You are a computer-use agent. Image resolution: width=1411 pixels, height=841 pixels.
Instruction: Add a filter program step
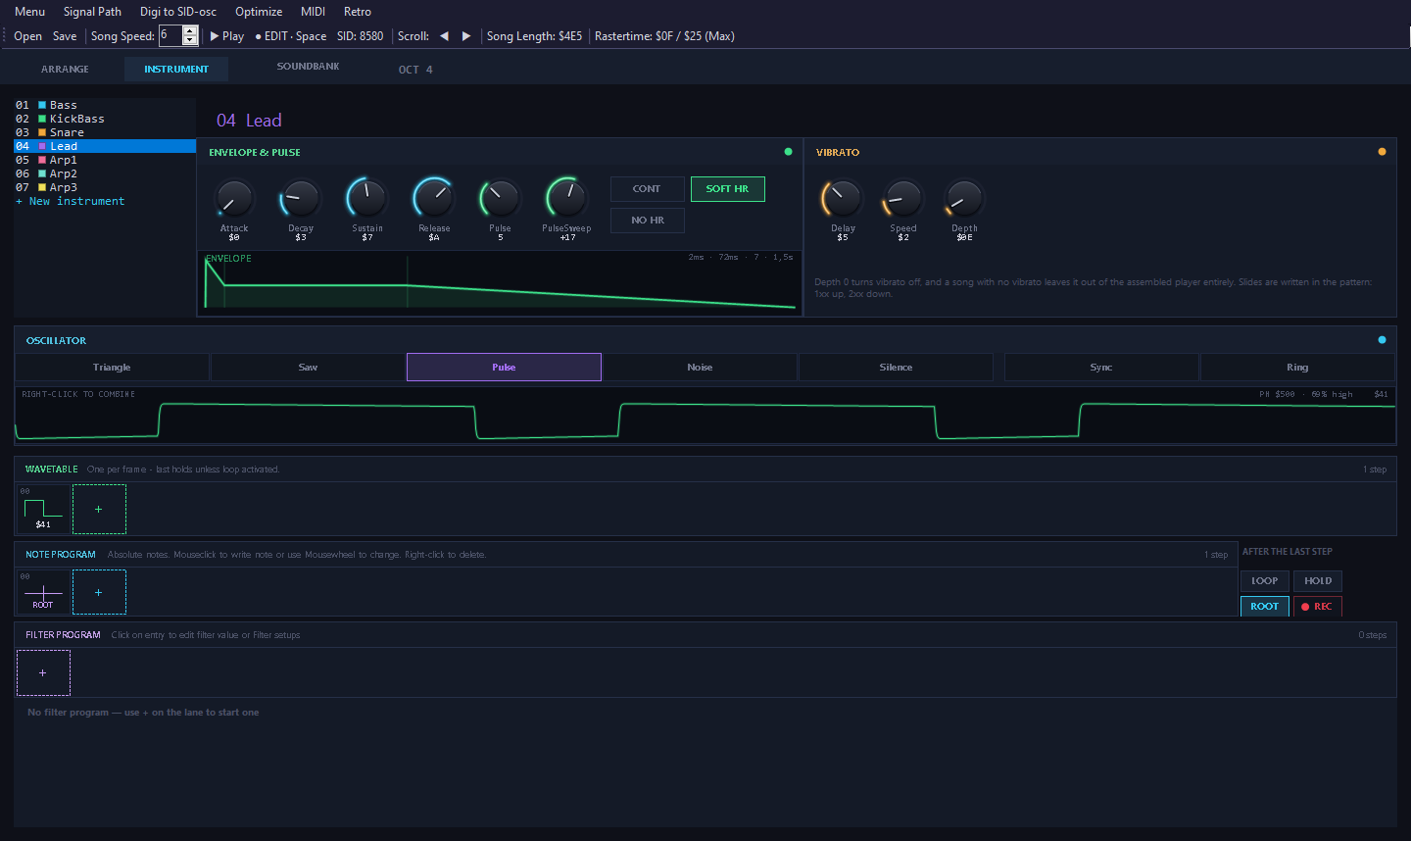click(43, 673)
